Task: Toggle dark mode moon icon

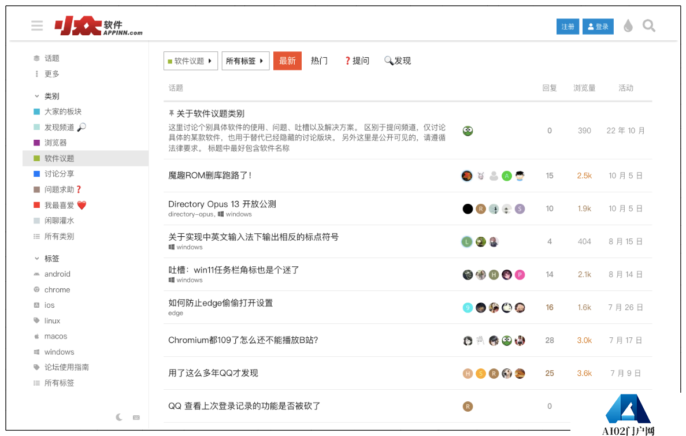Action: click(119, 417)
